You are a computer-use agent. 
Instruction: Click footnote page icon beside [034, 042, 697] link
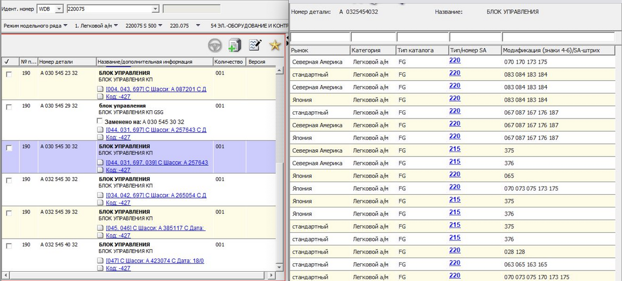pos(101,195)
